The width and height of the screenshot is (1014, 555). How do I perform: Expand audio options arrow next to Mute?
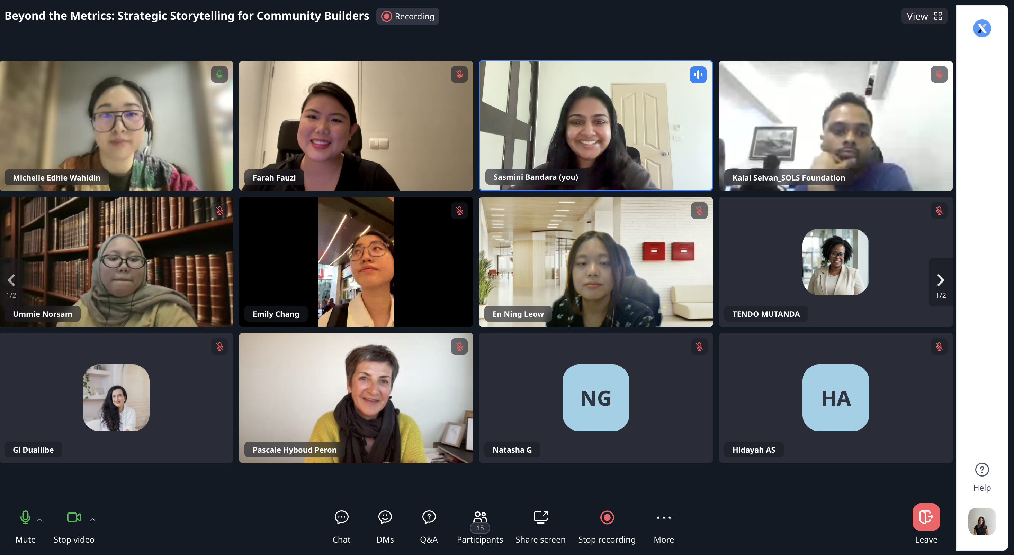39,520
